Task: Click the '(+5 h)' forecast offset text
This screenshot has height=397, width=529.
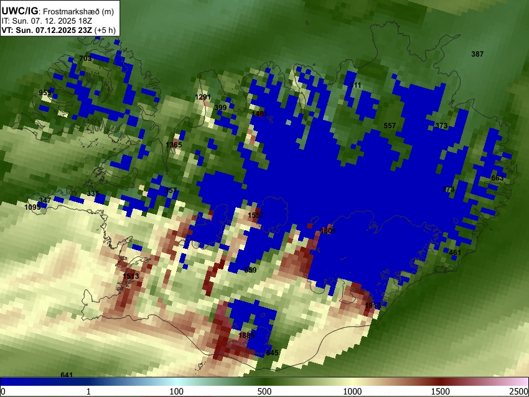Action: pos(105,30)
